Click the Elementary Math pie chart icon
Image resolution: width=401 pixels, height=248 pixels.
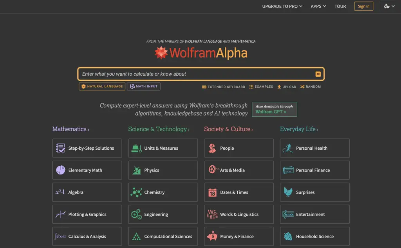[61, 170]
